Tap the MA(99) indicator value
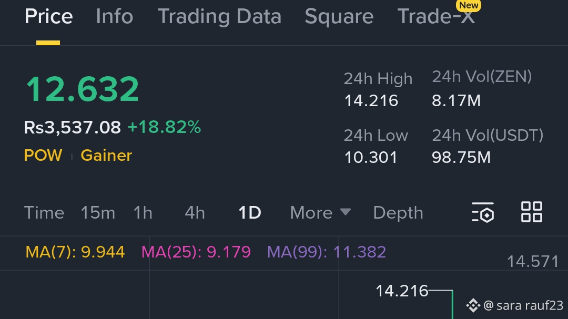This screenshot has width=568, height=319. click(x=327, y=252)
